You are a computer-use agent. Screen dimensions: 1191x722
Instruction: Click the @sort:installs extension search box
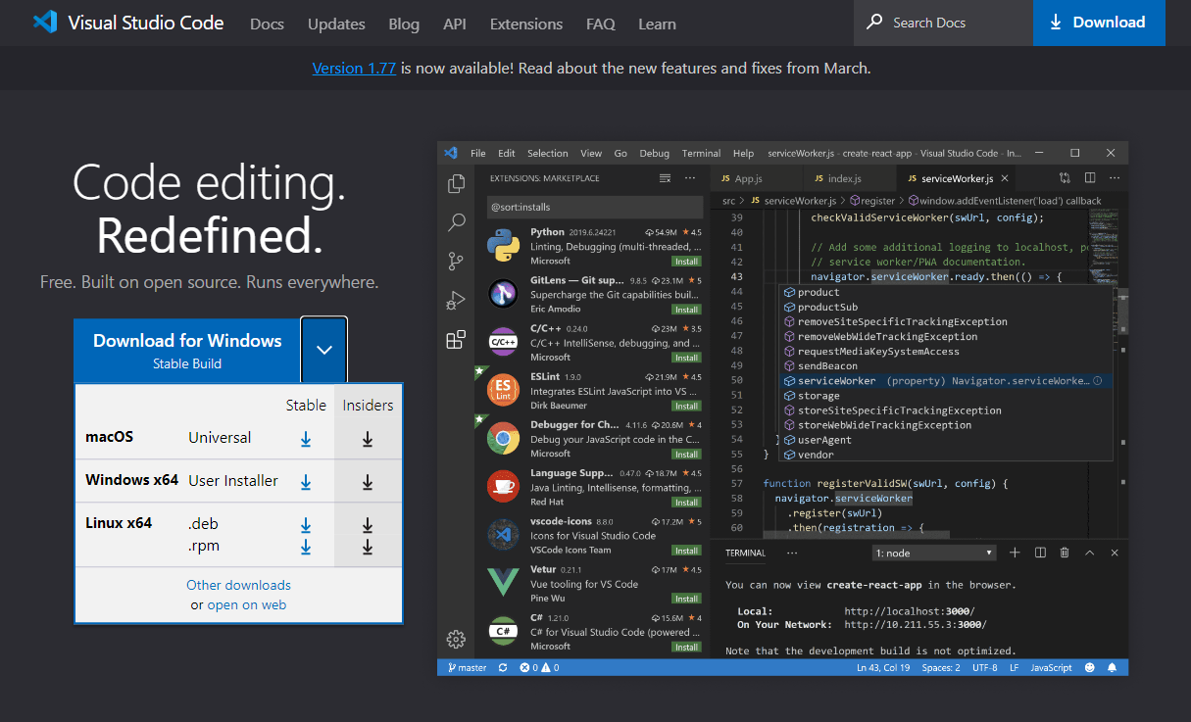click(x=595, y=207)
